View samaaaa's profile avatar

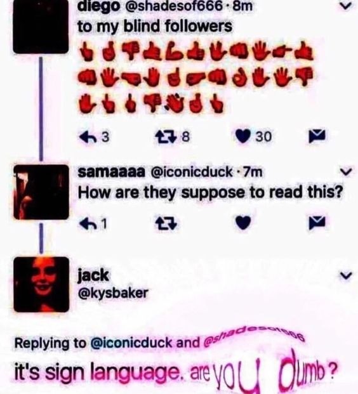(x=41, y=192)
